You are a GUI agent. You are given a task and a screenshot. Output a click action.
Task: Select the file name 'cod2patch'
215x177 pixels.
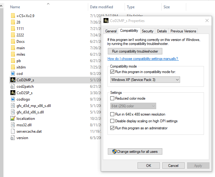coord(25,87)
